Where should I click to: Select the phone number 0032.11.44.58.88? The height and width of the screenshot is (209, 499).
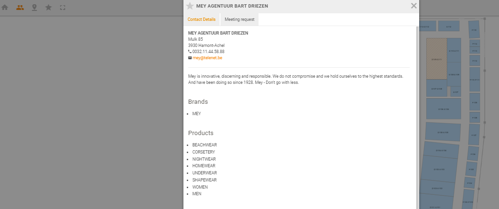[x=209, y=51]
